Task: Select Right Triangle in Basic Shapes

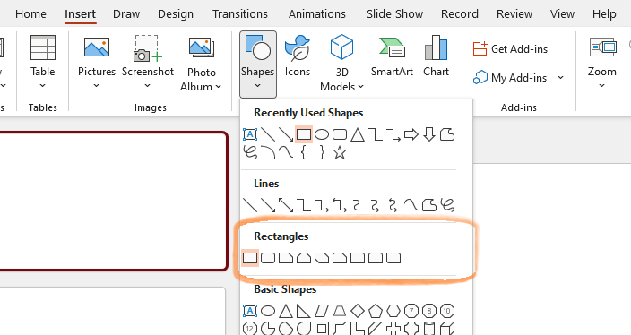Action: tap(304, 311)
